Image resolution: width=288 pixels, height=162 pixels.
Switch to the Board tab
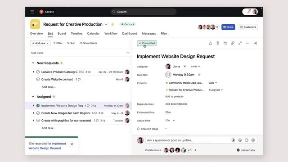point(62,33)
